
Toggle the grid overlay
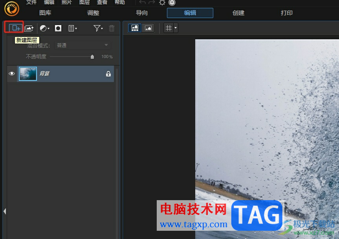(169, 28)
